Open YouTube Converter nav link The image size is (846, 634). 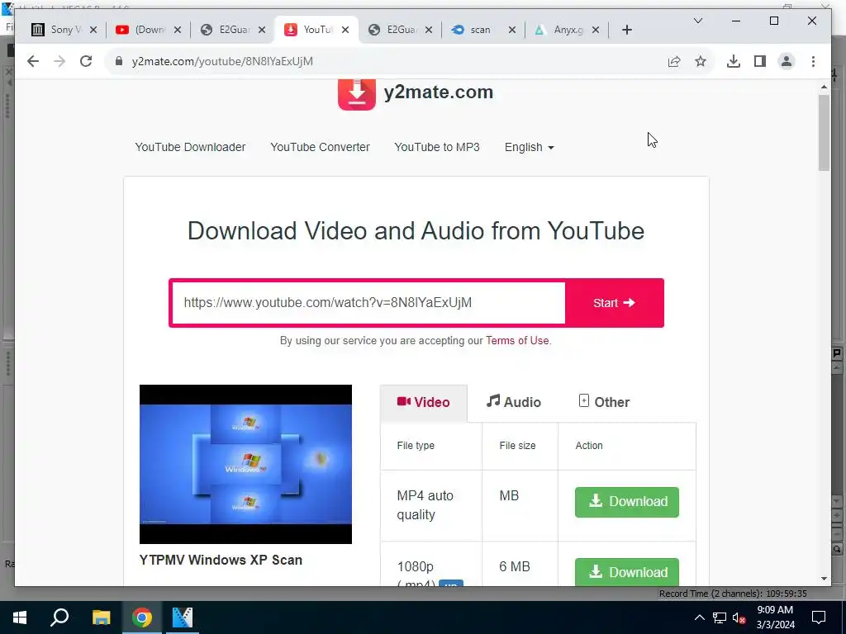coord(320,147)
